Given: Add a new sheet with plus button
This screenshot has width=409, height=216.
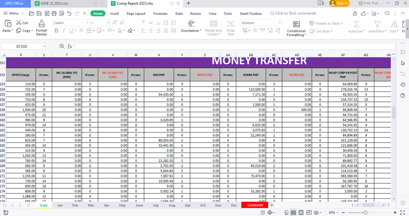Looking at the screenshot, I should coord(272,205).
